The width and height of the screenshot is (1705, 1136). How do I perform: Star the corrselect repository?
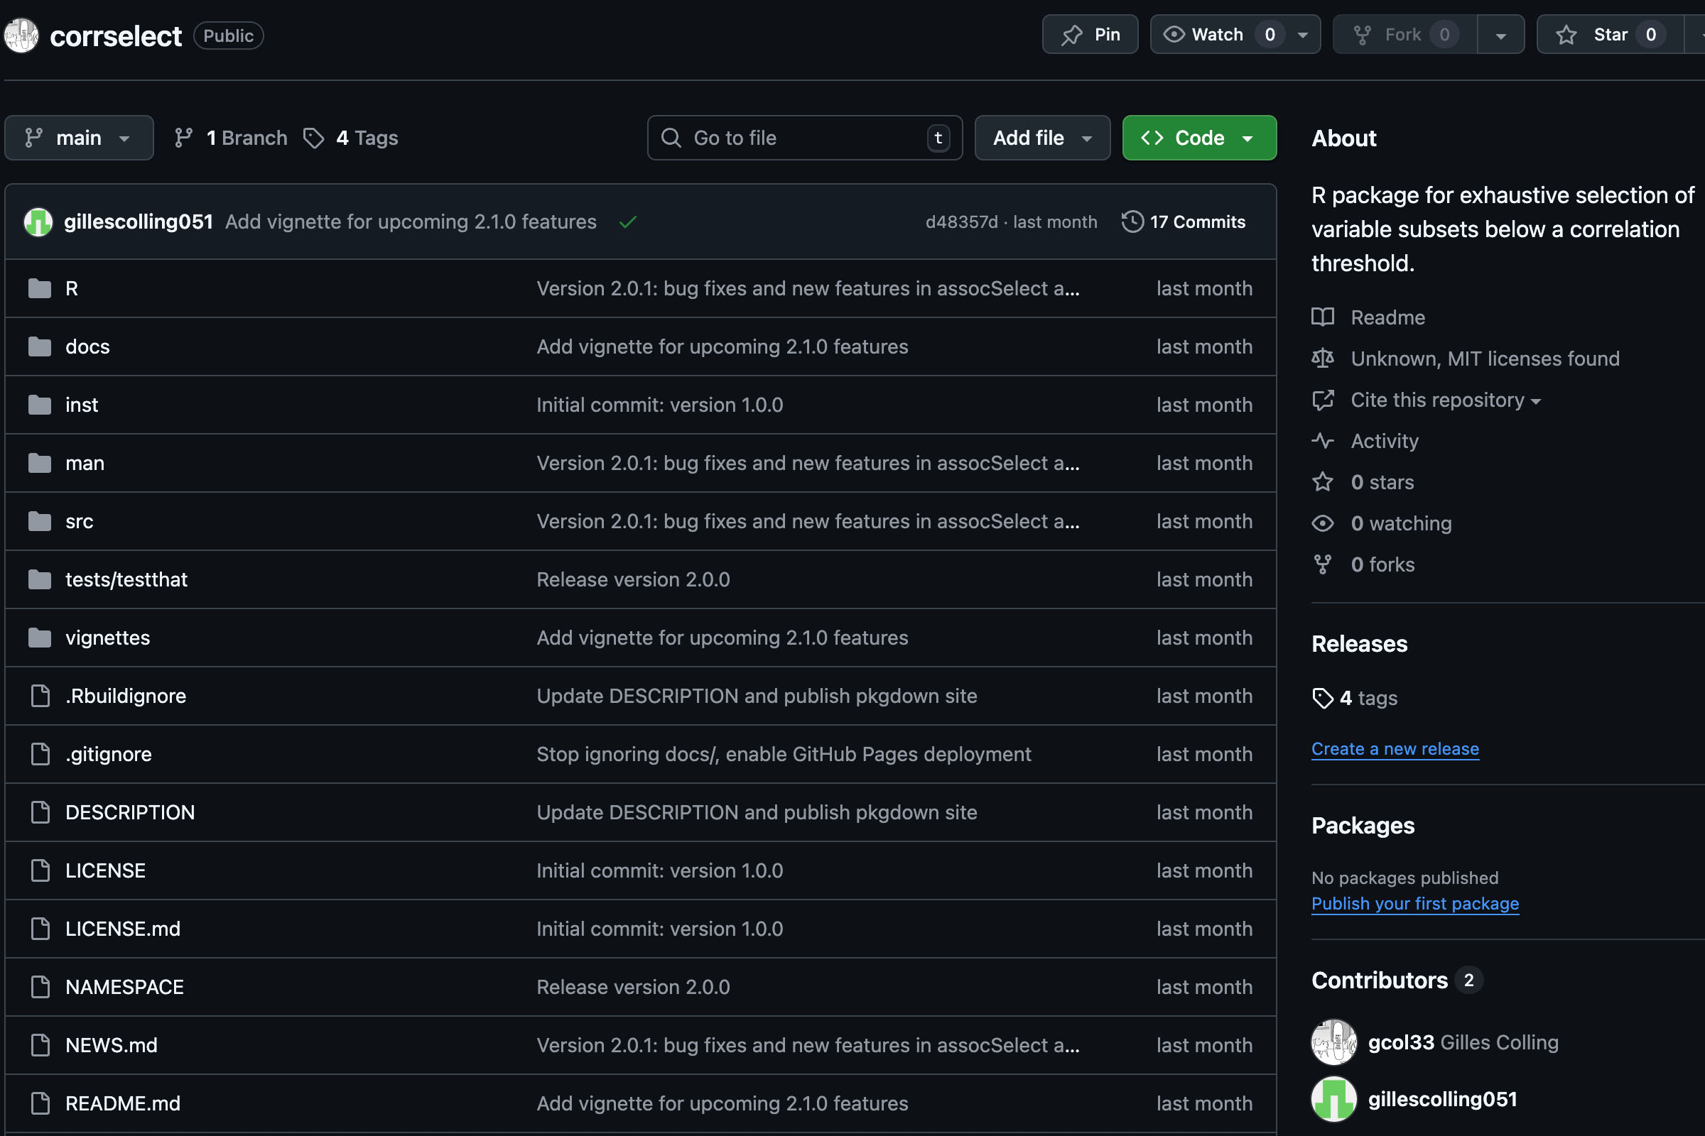pyautogui.click(x=1609, y=35)
